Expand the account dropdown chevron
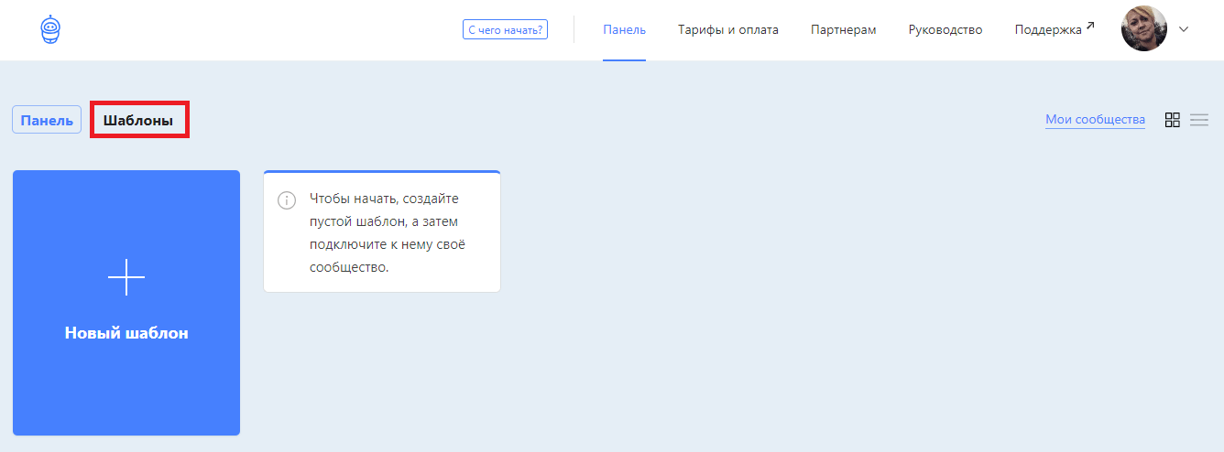Screen dimensions: 1224x452 pyautogui.click(x=1183, y=29)
